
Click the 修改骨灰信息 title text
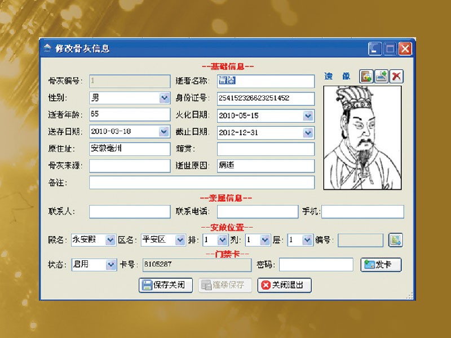(x=82, y=48)
